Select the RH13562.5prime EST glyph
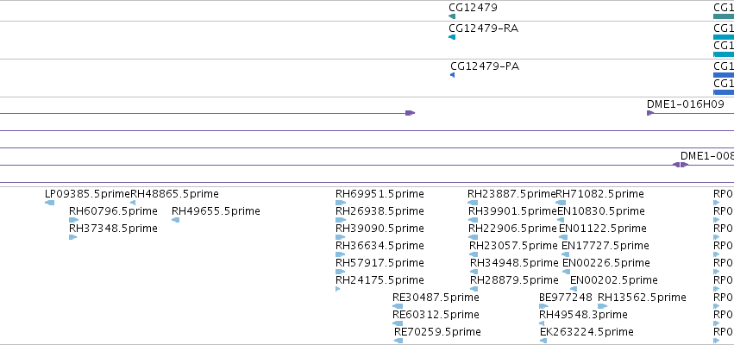 [602, 306]
